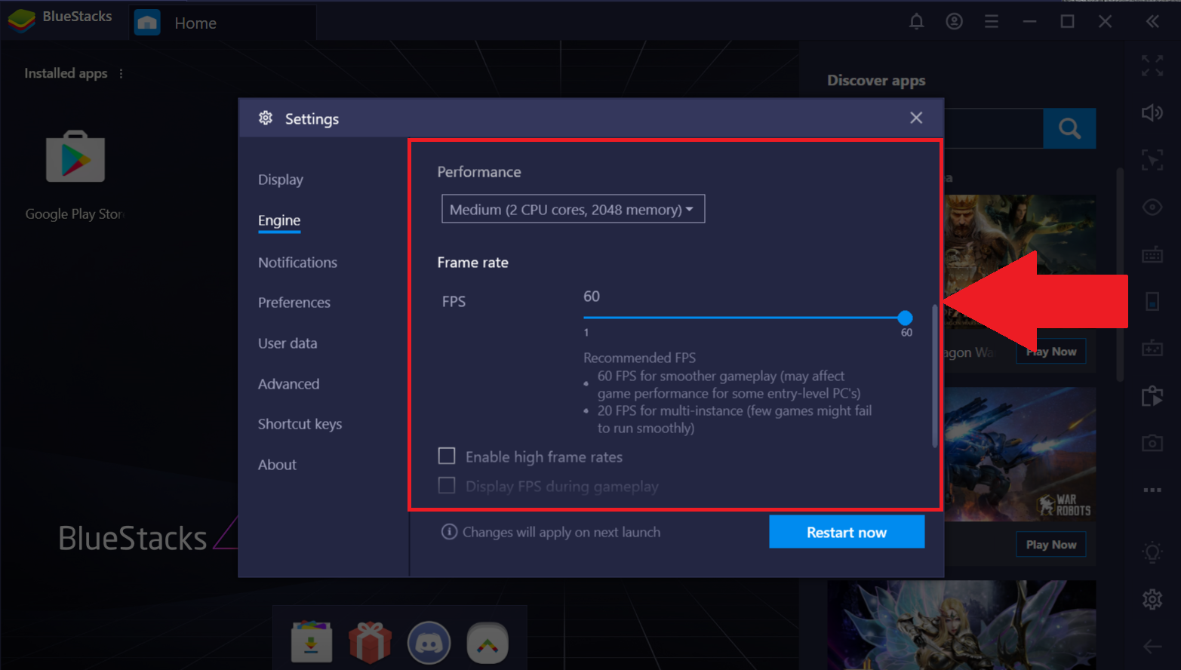Click the volume speaker icon
The width and height of the screenshot is (1181, 670).
pos(1152,112)
